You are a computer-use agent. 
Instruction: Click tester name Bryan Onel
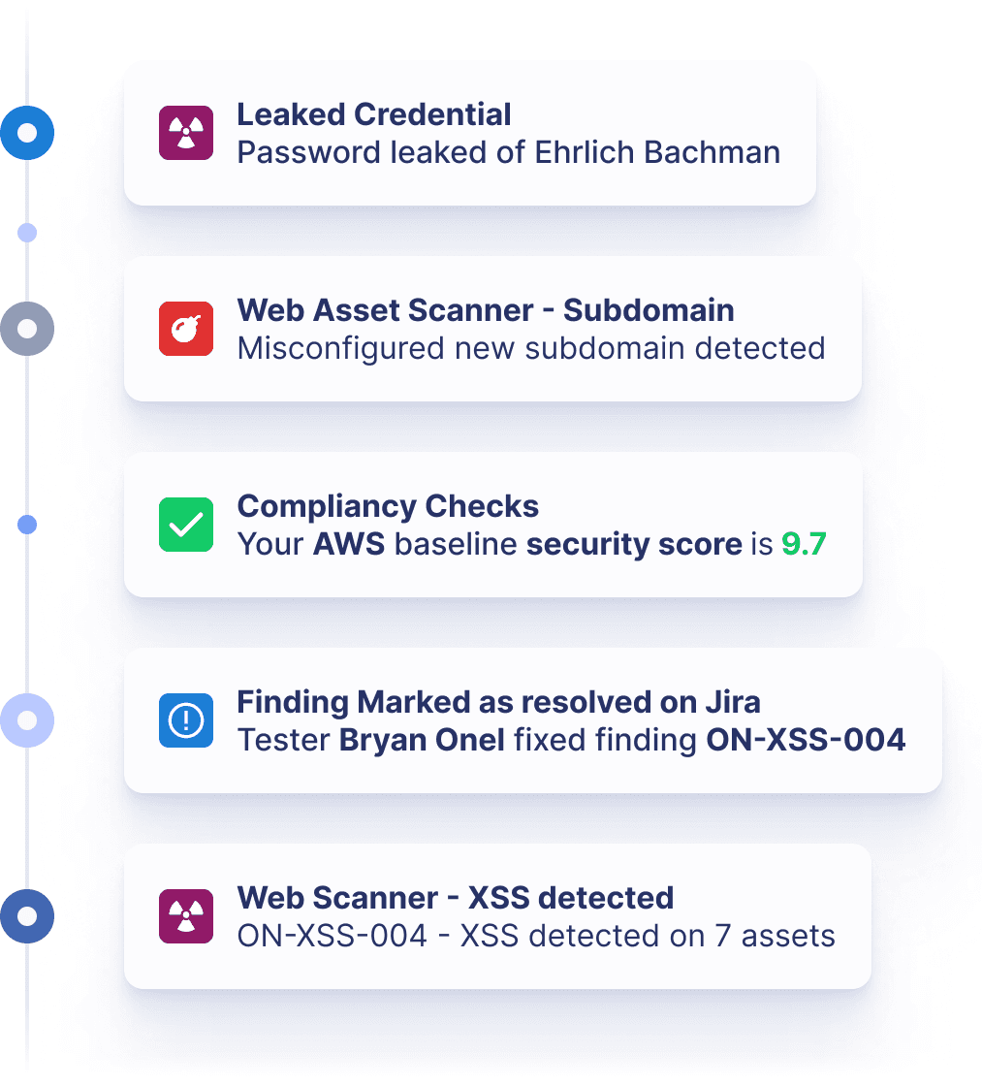pos(422,740)
